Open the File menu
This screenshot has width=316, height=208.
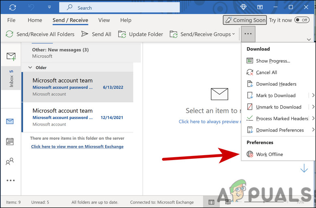coord(11,20)
